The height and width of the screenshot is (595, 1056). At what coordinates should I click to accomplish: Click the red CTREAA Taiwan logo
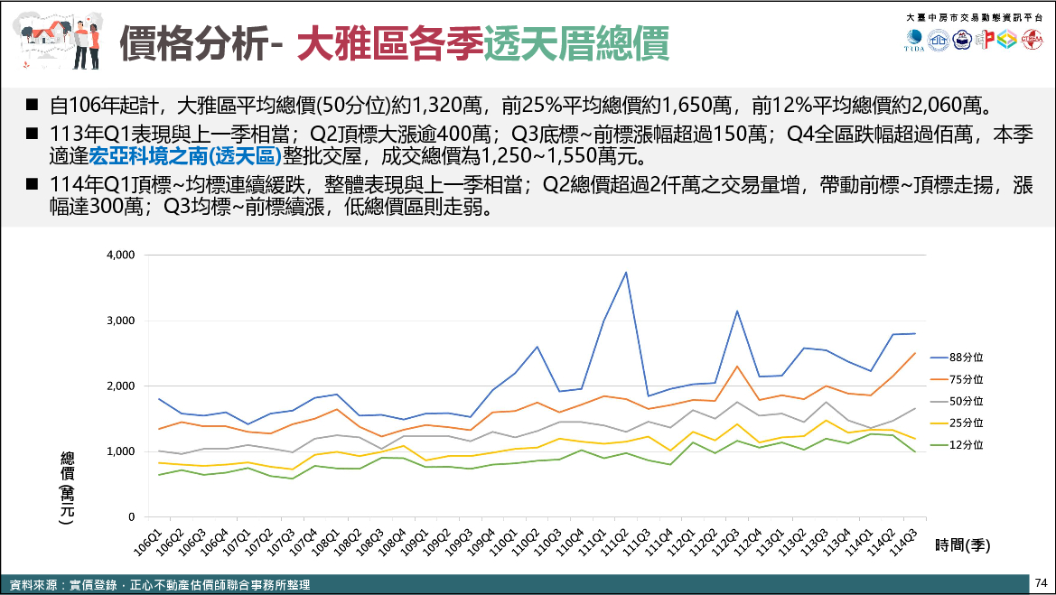click(1032, 42)
